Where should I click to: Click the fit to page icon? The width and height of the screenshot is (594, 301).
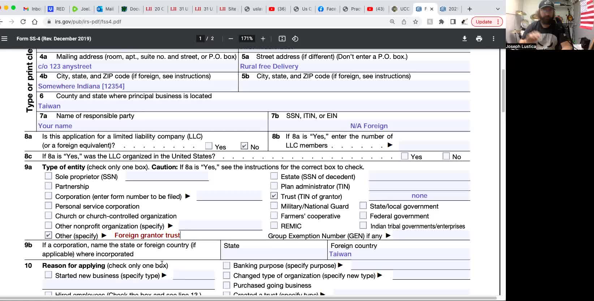[282, 39]
